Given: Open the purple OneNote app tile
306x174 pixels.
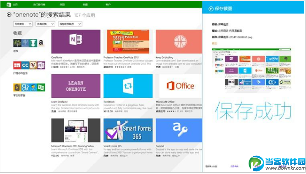Looking at the screenshot, I should click(x=76, y=42).
